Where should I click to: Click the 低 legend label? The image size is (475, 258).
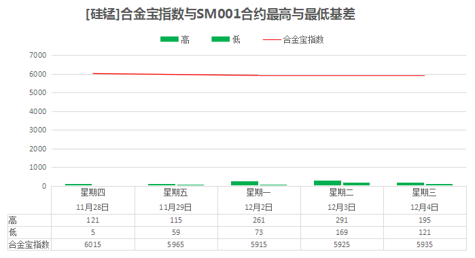(x=236, y=39)
